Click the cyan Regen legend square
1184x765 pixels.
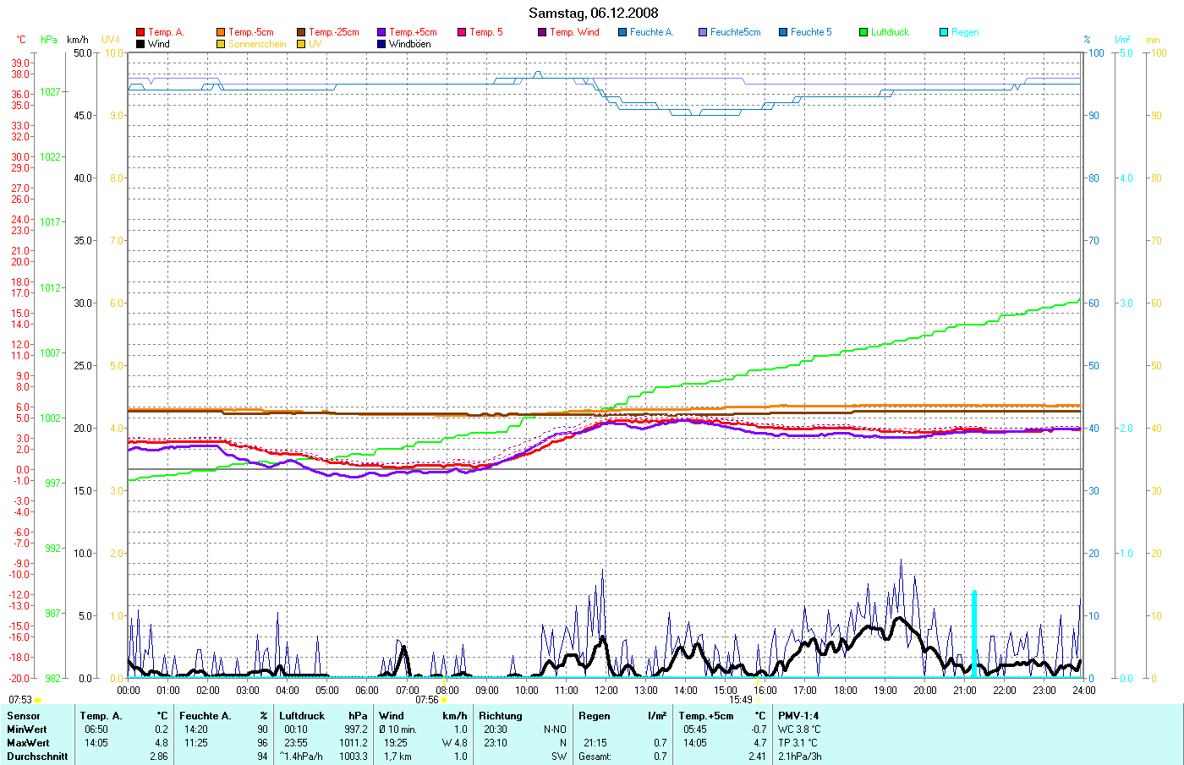coord(944,32)
